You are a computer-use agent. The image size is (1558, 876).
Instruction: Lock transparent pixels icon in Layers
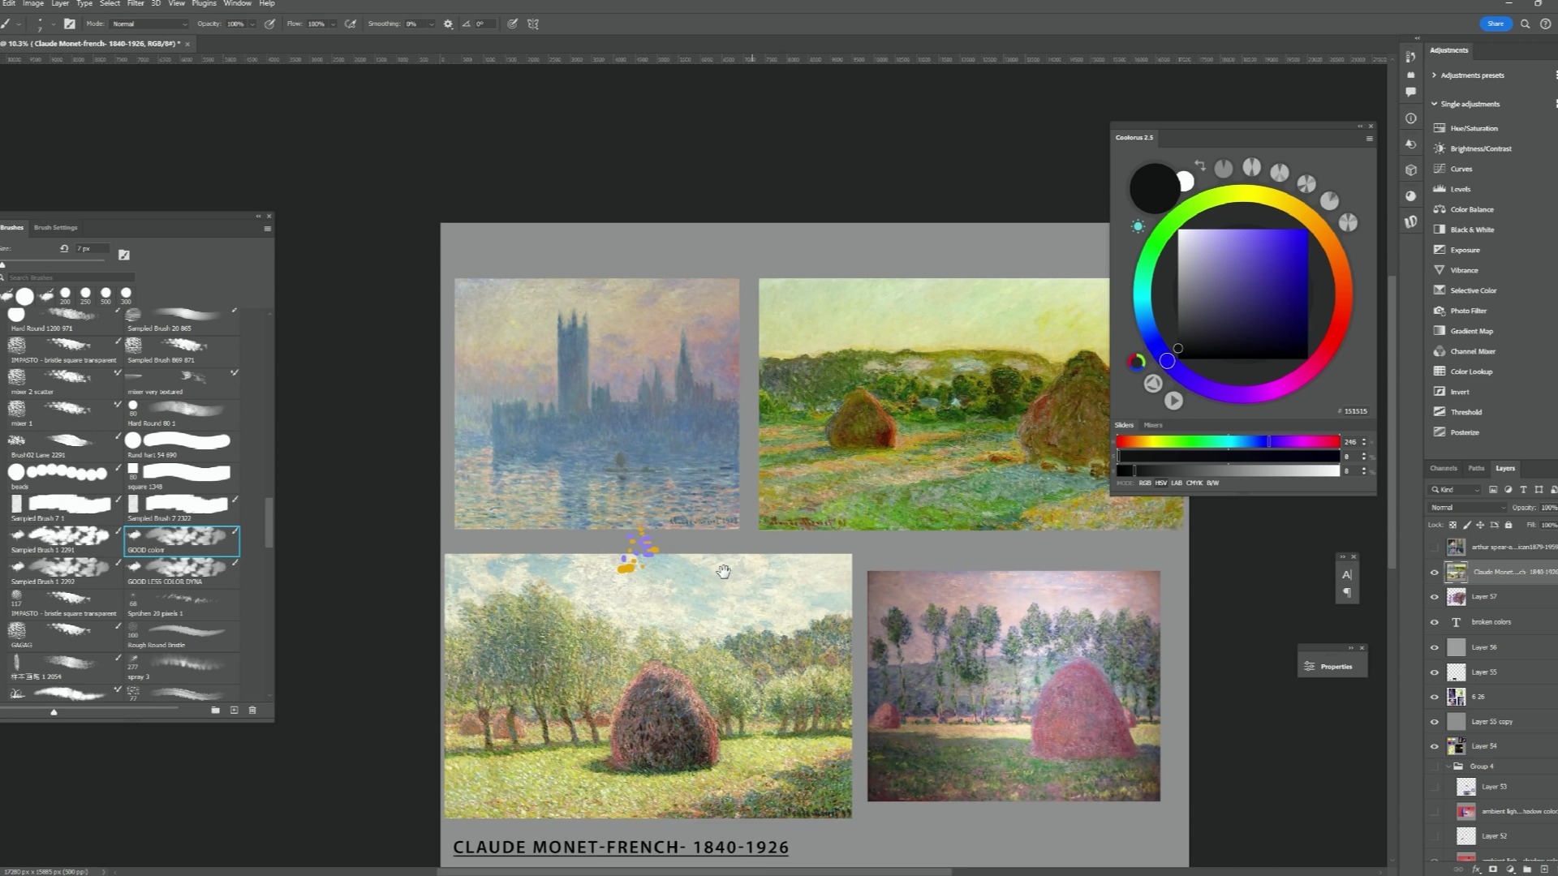(x=1453, y=525)
